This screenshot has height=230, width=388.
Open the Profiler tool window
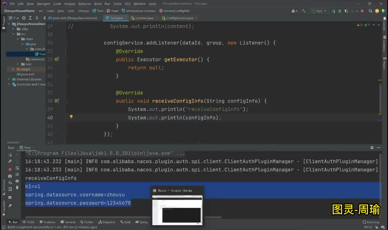[87, 222]
